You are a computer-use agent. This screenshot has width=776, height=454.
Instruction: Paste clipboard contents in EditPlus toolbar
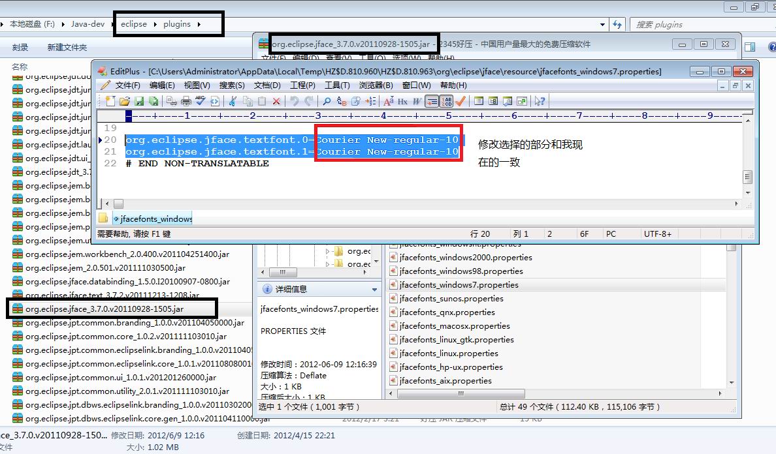pyautogui.click(x=262, y=101)
